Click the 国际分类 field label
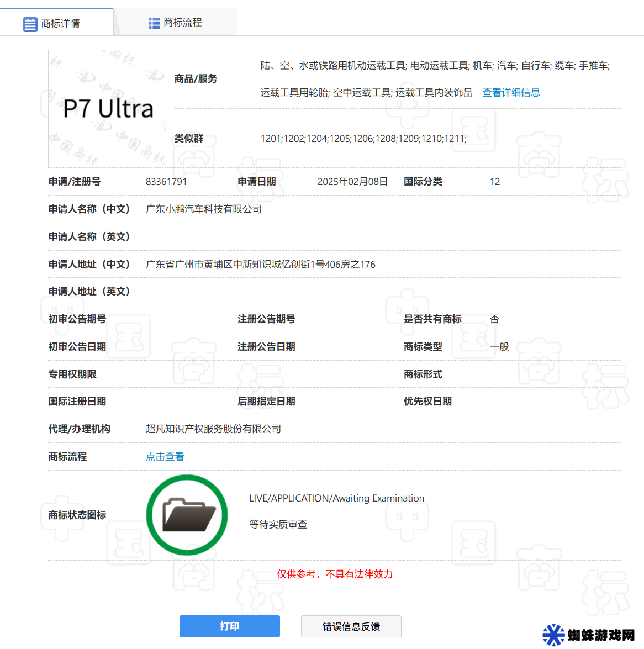Viewport: 644px width, 649px height. pos(423,182)
